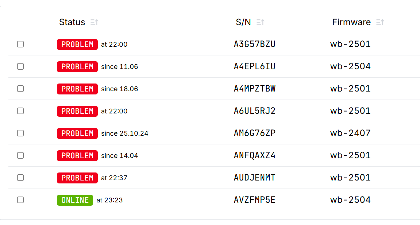
Task: Click PROBLEM badge dated since 25.10.24
Action: (x=77, y=133)
